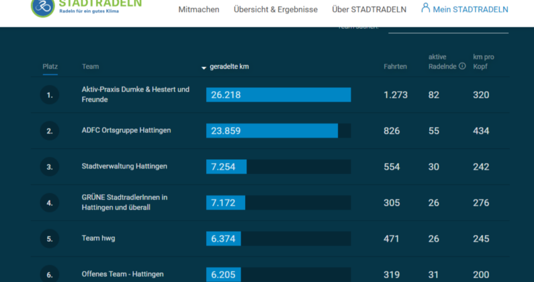Click Fahrten value 1.273

[395, 95]
